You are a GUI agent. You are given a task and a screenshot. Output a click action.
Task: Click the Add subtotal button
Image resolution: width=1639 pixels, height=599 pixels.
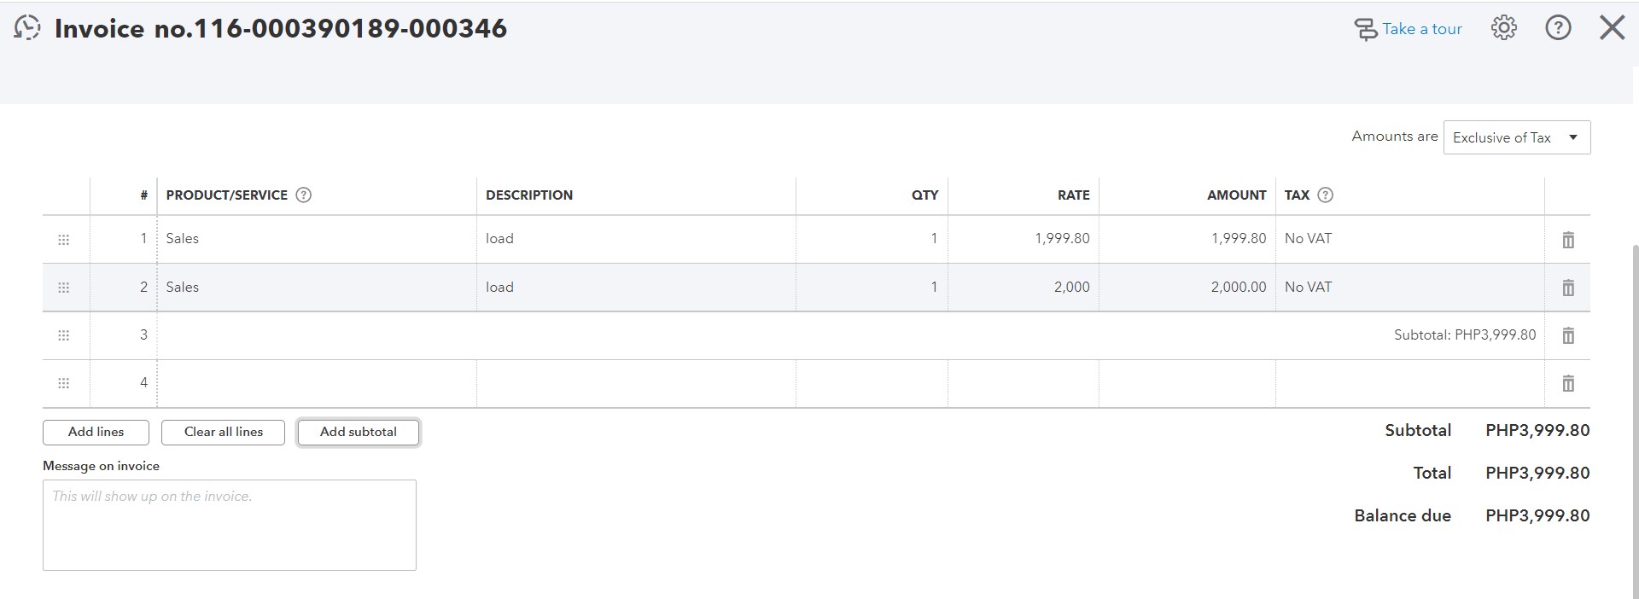(x=359, y=432)
